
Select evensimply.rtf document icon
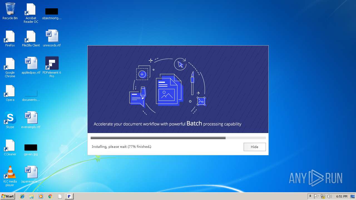(x=31, y=120)
